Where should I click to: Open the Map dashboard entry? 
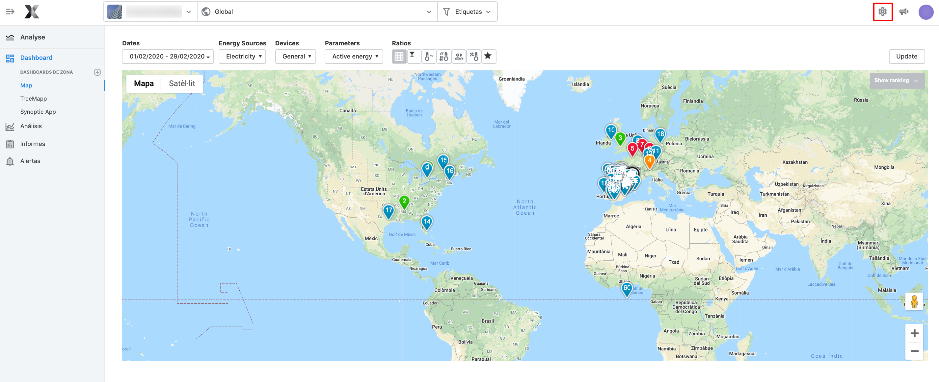pos(26,85)
